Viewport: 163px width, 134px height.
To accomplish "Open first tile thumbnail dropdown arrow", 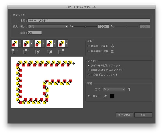I will coord(20,43).
